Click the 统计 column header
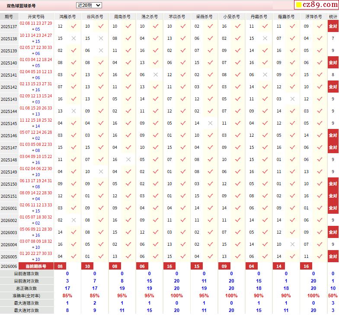The height and width of the screenshot is (315, 339). coord(333,16)
